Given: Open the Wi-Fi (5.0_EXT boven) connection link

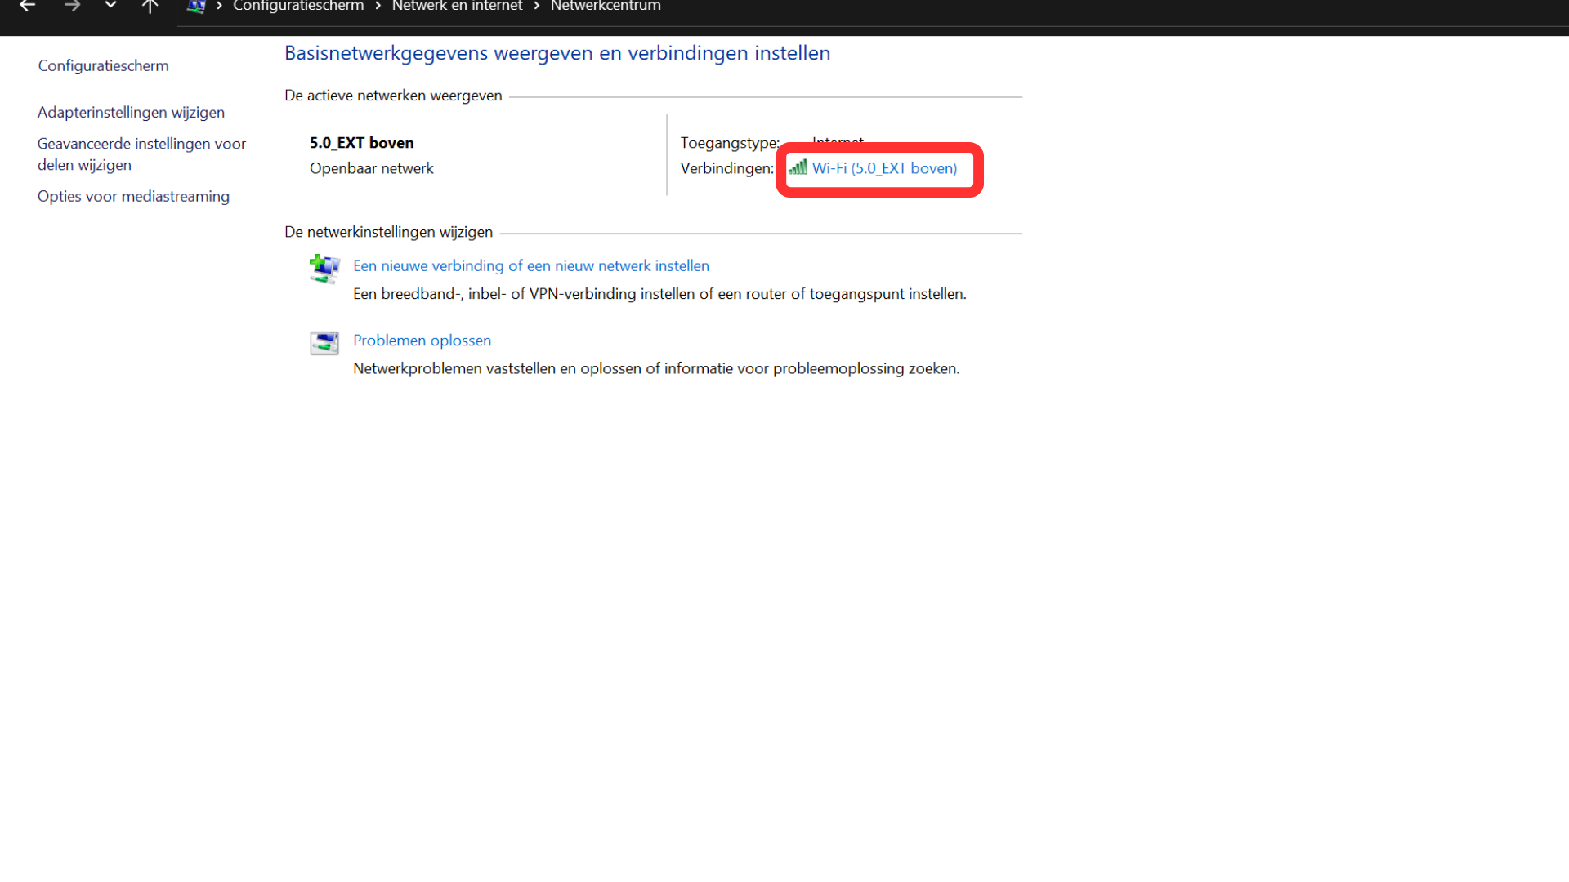Looking at the screenshot, I should [x=885, y=168].
